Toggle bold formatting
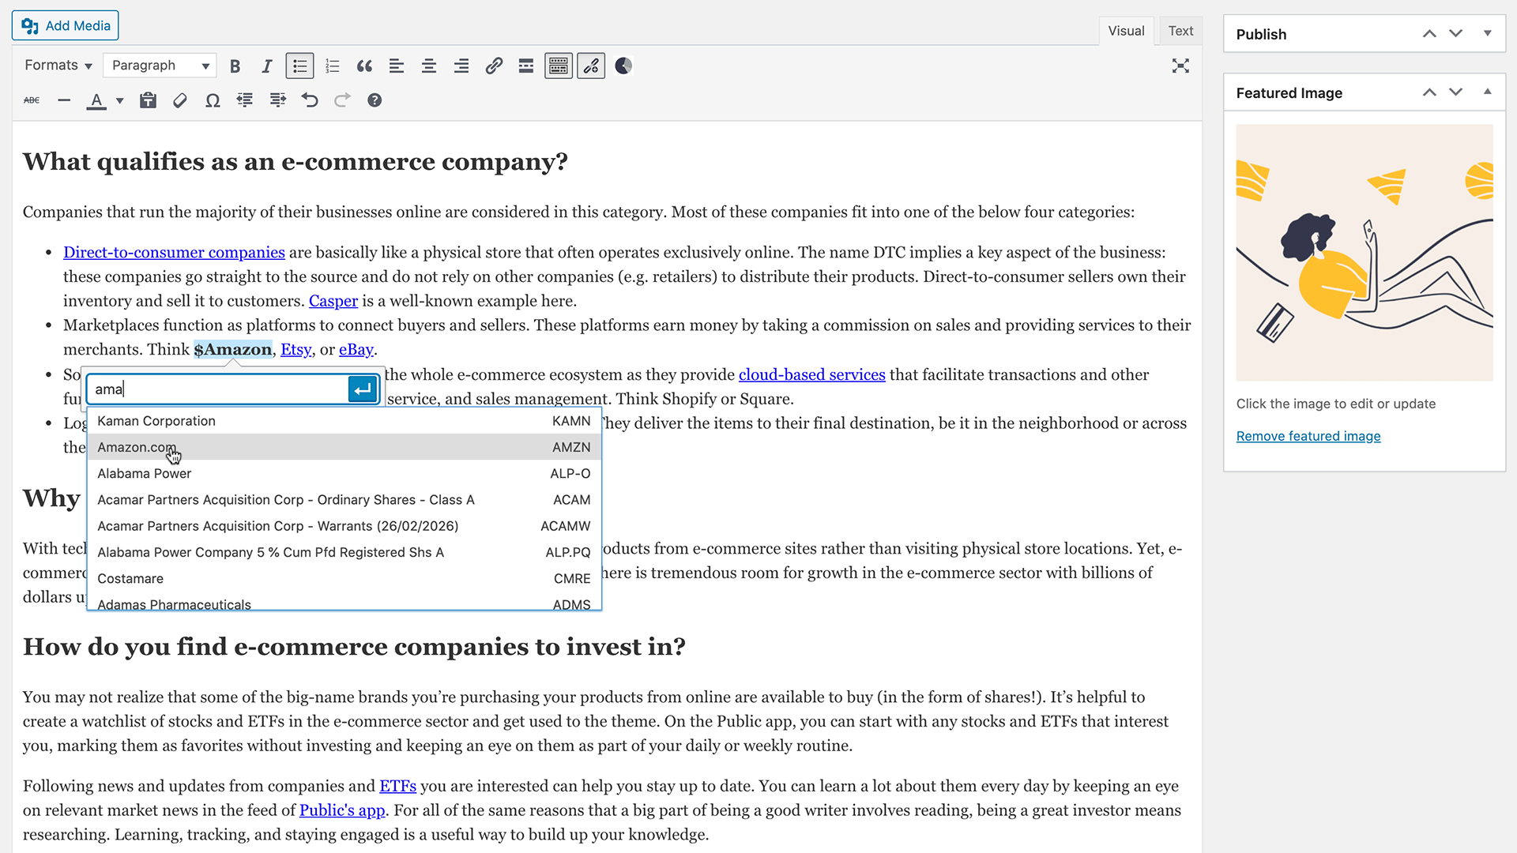The width and height of the screenshot is (1517, 853). [x=235, y=66]
